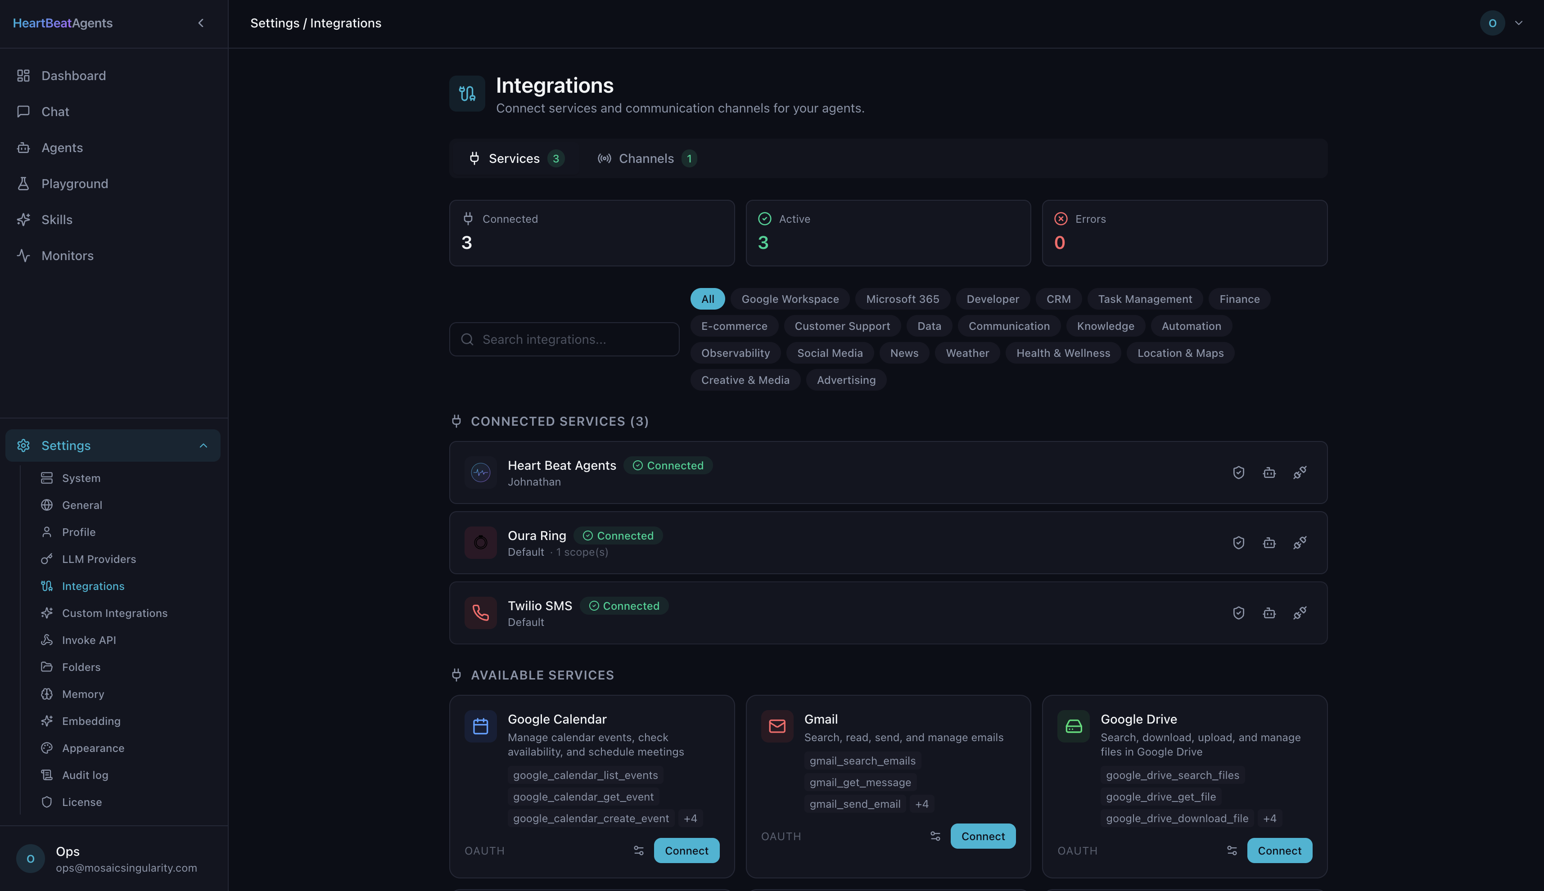
Task: Switch to the Channels tab
Action: [x=647, y=158]
